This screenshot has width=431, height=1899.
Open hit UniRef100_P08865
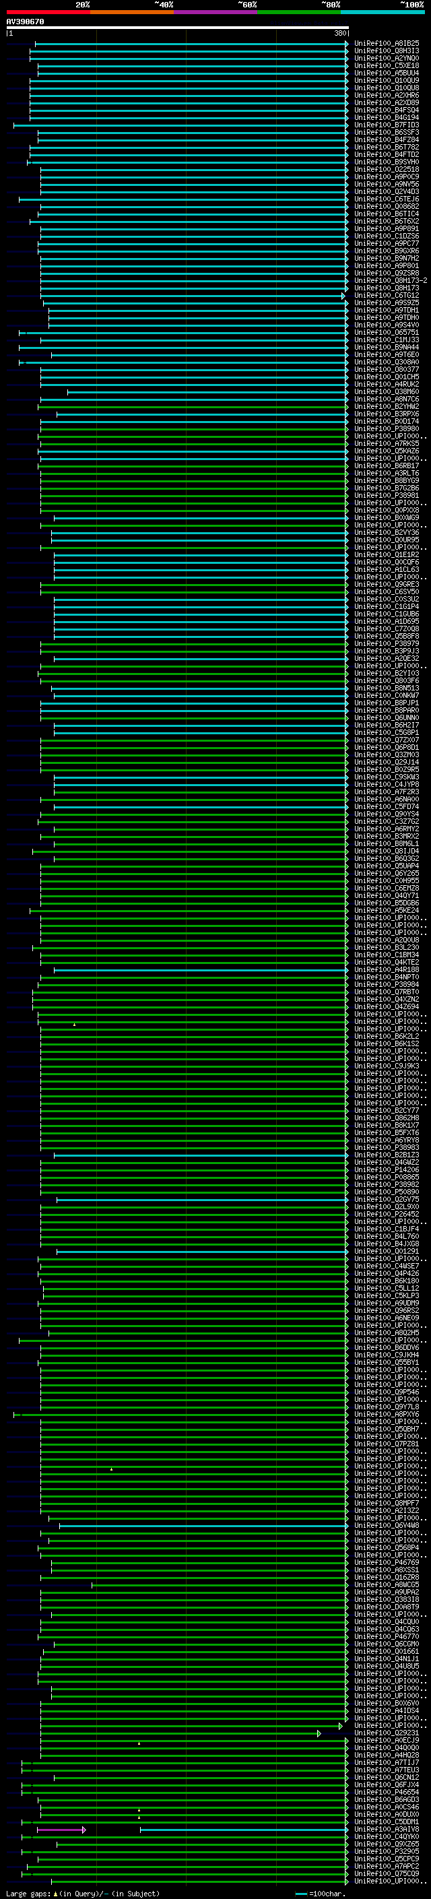pyautogui.click(x=387, y=1177)
